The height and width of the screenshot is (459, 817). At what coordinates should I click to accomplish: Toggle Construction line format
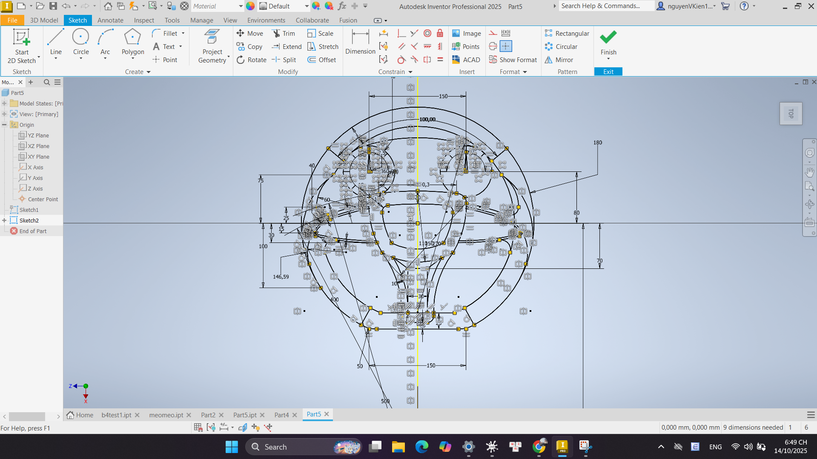click(493, 34)
